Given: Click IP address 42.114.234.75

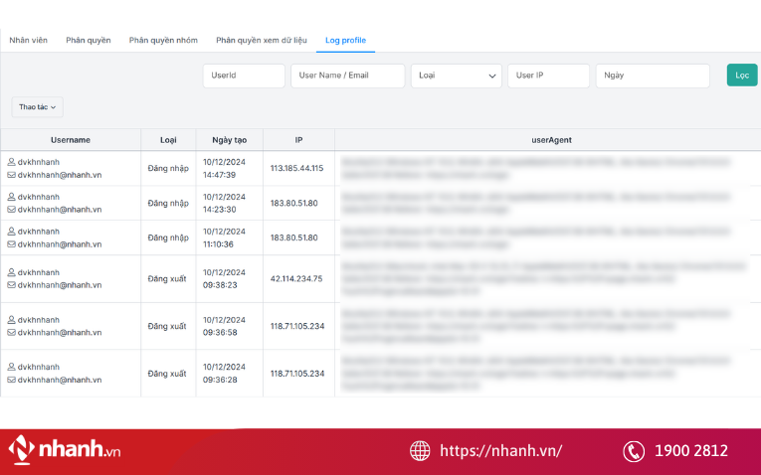Looking at the screenshot, I should coord(296,278).
